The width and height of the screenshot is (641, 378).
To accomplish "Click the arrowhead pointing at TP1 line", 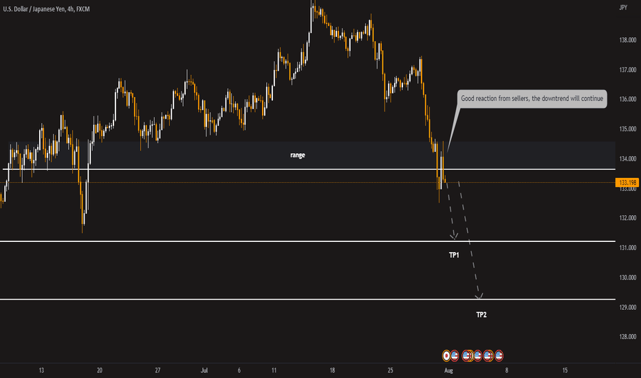I will pyautogui.click(x=455, y=236).
